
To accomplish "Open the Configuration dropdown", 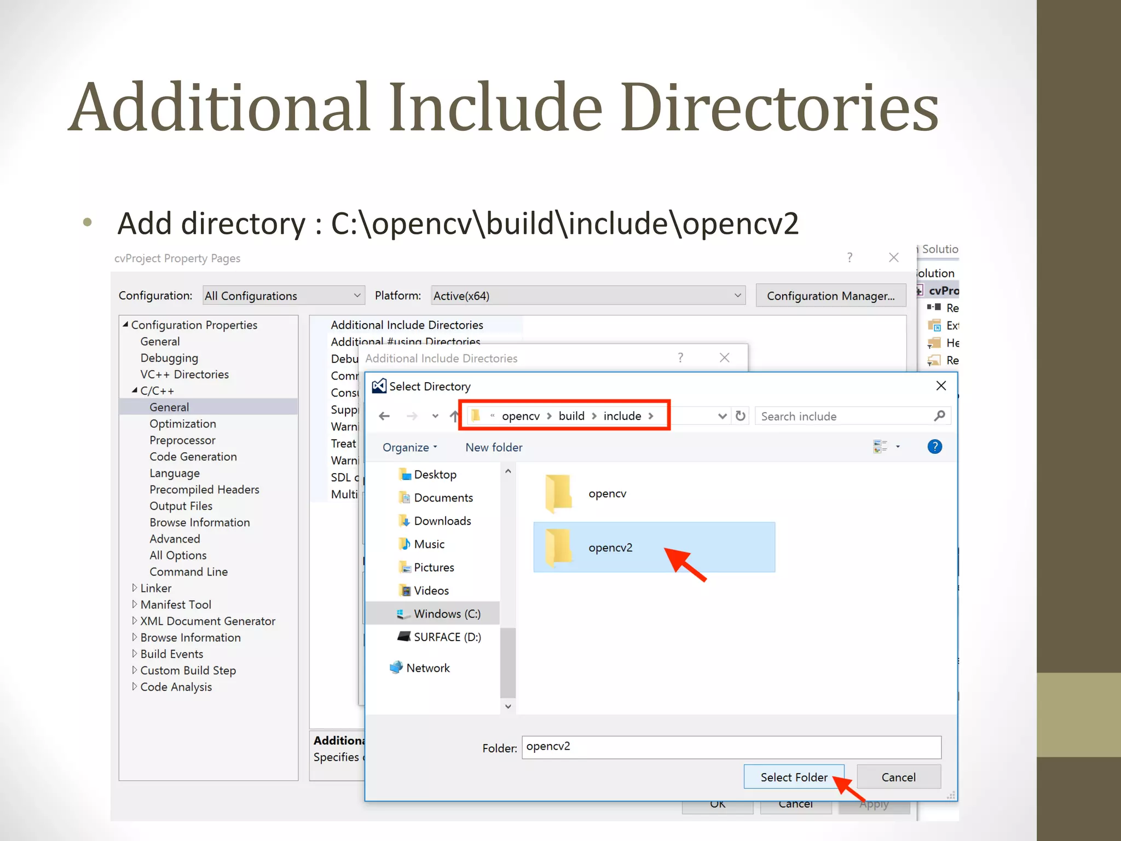I will point(283,296).
